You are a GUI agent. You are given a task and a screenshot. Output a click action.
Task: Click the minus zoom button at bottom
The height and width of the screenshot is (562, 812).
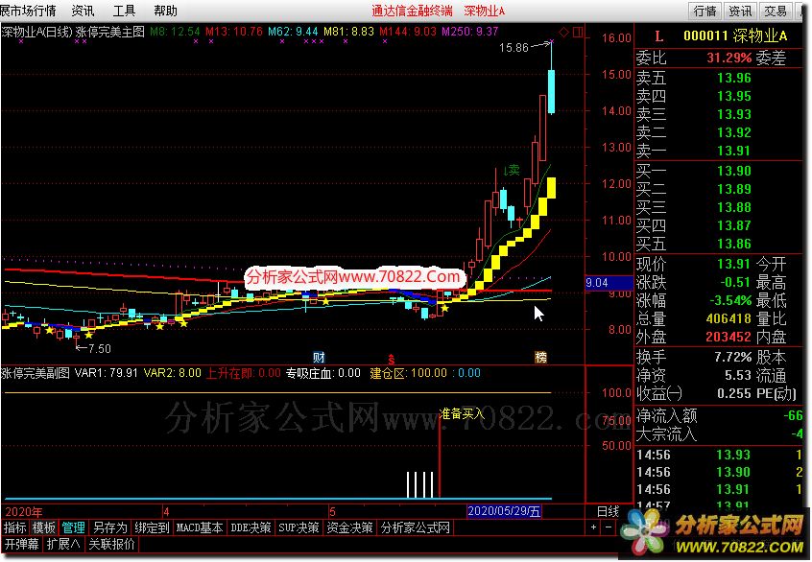[609, 527]
